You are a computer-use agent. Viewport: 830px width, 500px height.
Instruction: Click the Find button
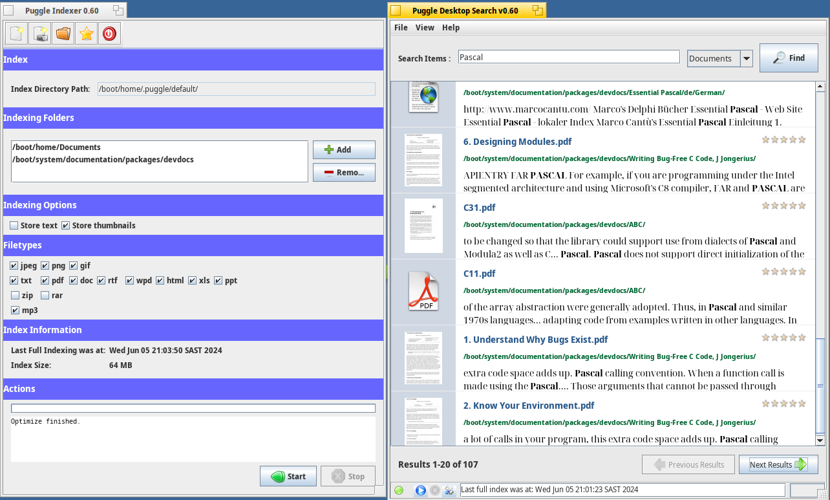click(x=789, y=58)
